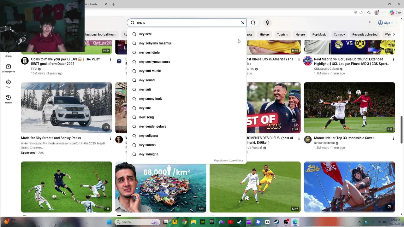
Task: Open options for Goals to make your jaw DROP video
Action: coord(110,59)
